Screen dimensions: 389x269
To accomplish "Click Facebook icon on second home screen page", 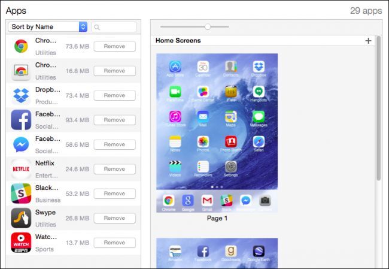I will coord(203,251).
